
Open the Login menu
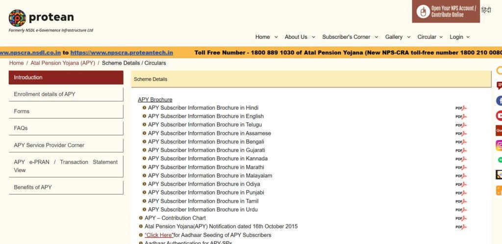coord(456,37)
